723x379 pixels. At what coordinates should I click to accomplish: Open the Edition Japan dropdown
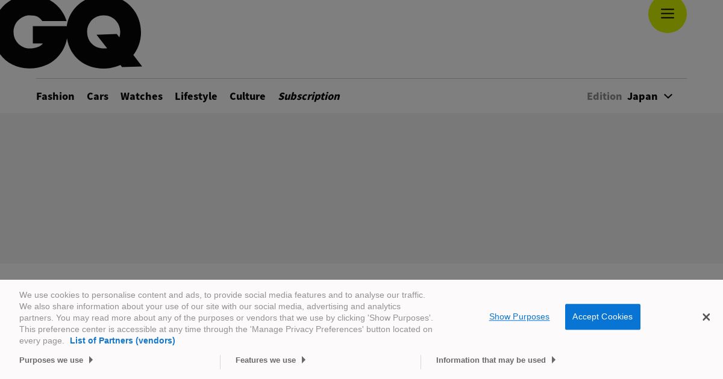(630, 96)
